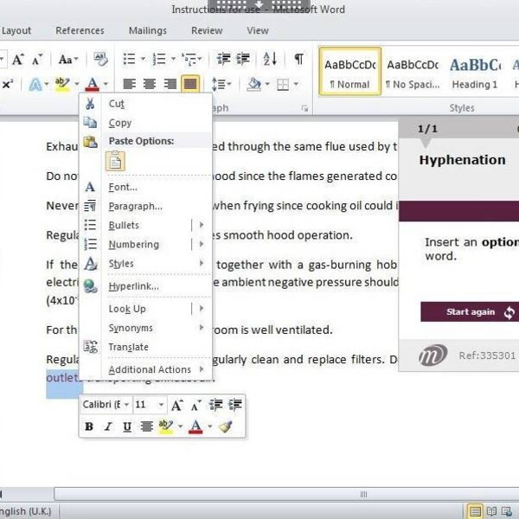Open the Review tab

click(x=207, y=30)
